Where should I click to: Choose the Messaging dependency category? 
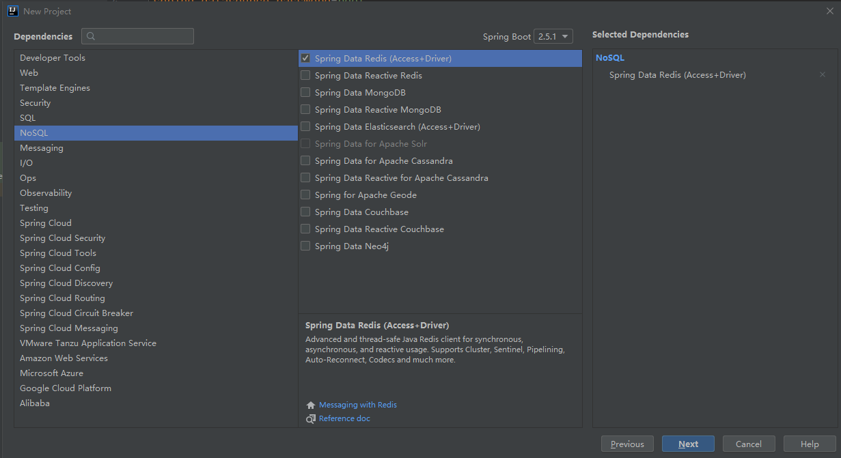coord(42,148)
